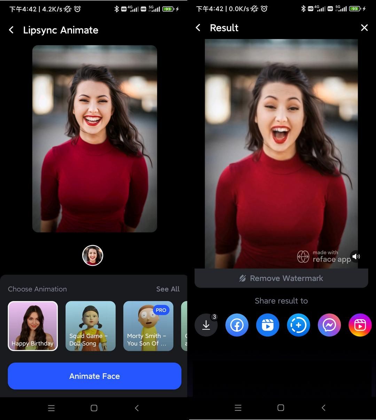Screen dimensions: 376x420
Task: Close the Result screen with X
Action: (x=364, y=28)
